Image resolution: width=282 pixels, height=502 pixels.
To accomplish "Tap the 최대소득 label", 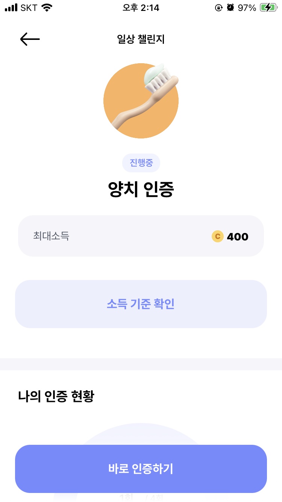I will pos(51,236).
